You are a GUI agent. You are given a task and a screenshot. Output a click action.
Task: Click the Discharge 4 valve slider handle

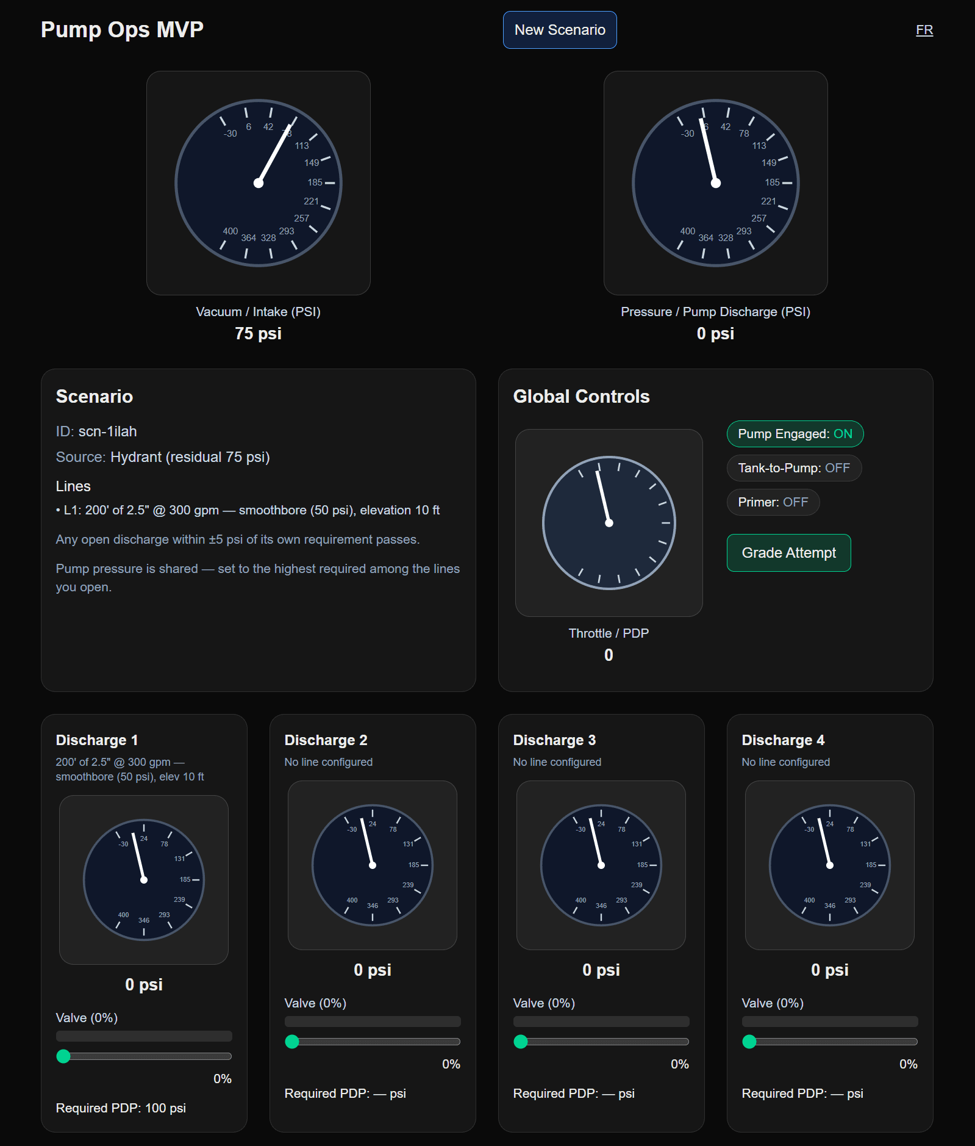click(x=749, y=1042)
